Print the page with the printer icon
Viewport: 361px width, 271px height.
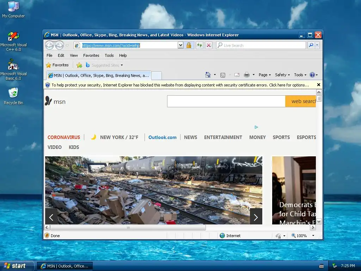tap(247, 75)
